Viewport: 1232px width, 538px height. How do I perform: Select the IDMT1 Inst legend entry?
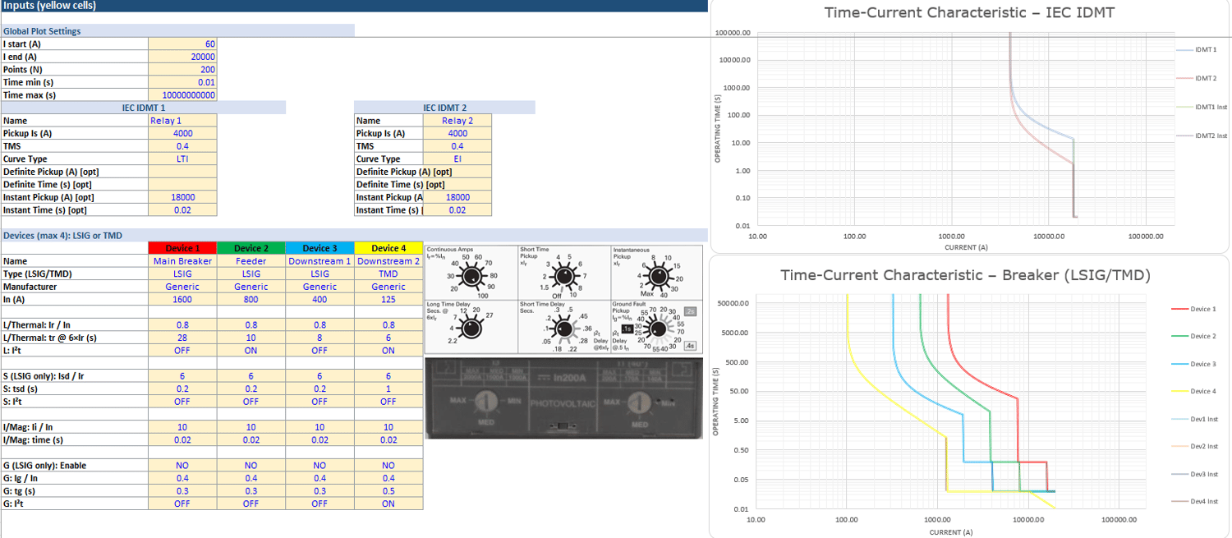(1201, 108)
